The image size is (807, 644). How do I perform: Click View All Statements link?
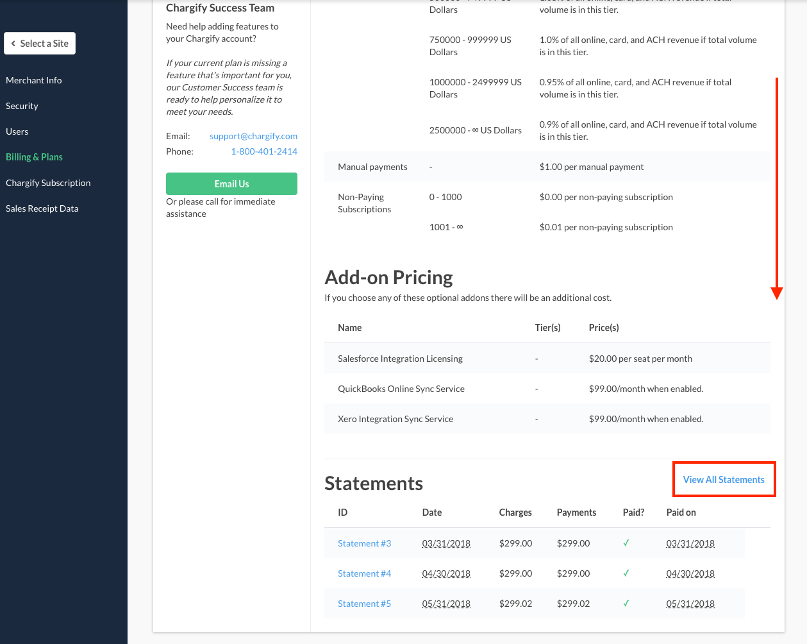724,480
